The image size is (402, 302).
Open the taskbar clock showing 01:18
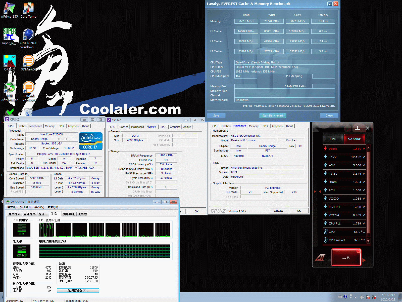point(388,297)
